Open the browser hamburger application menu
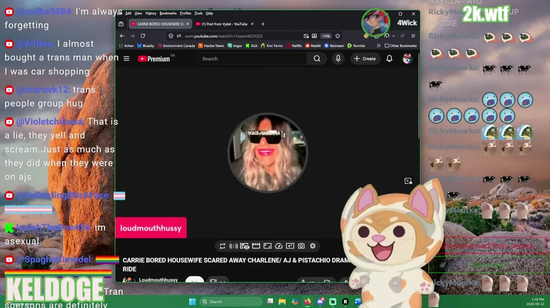This screenshot has width=550, height=308. pyautogui.click(x=413, y=36)
